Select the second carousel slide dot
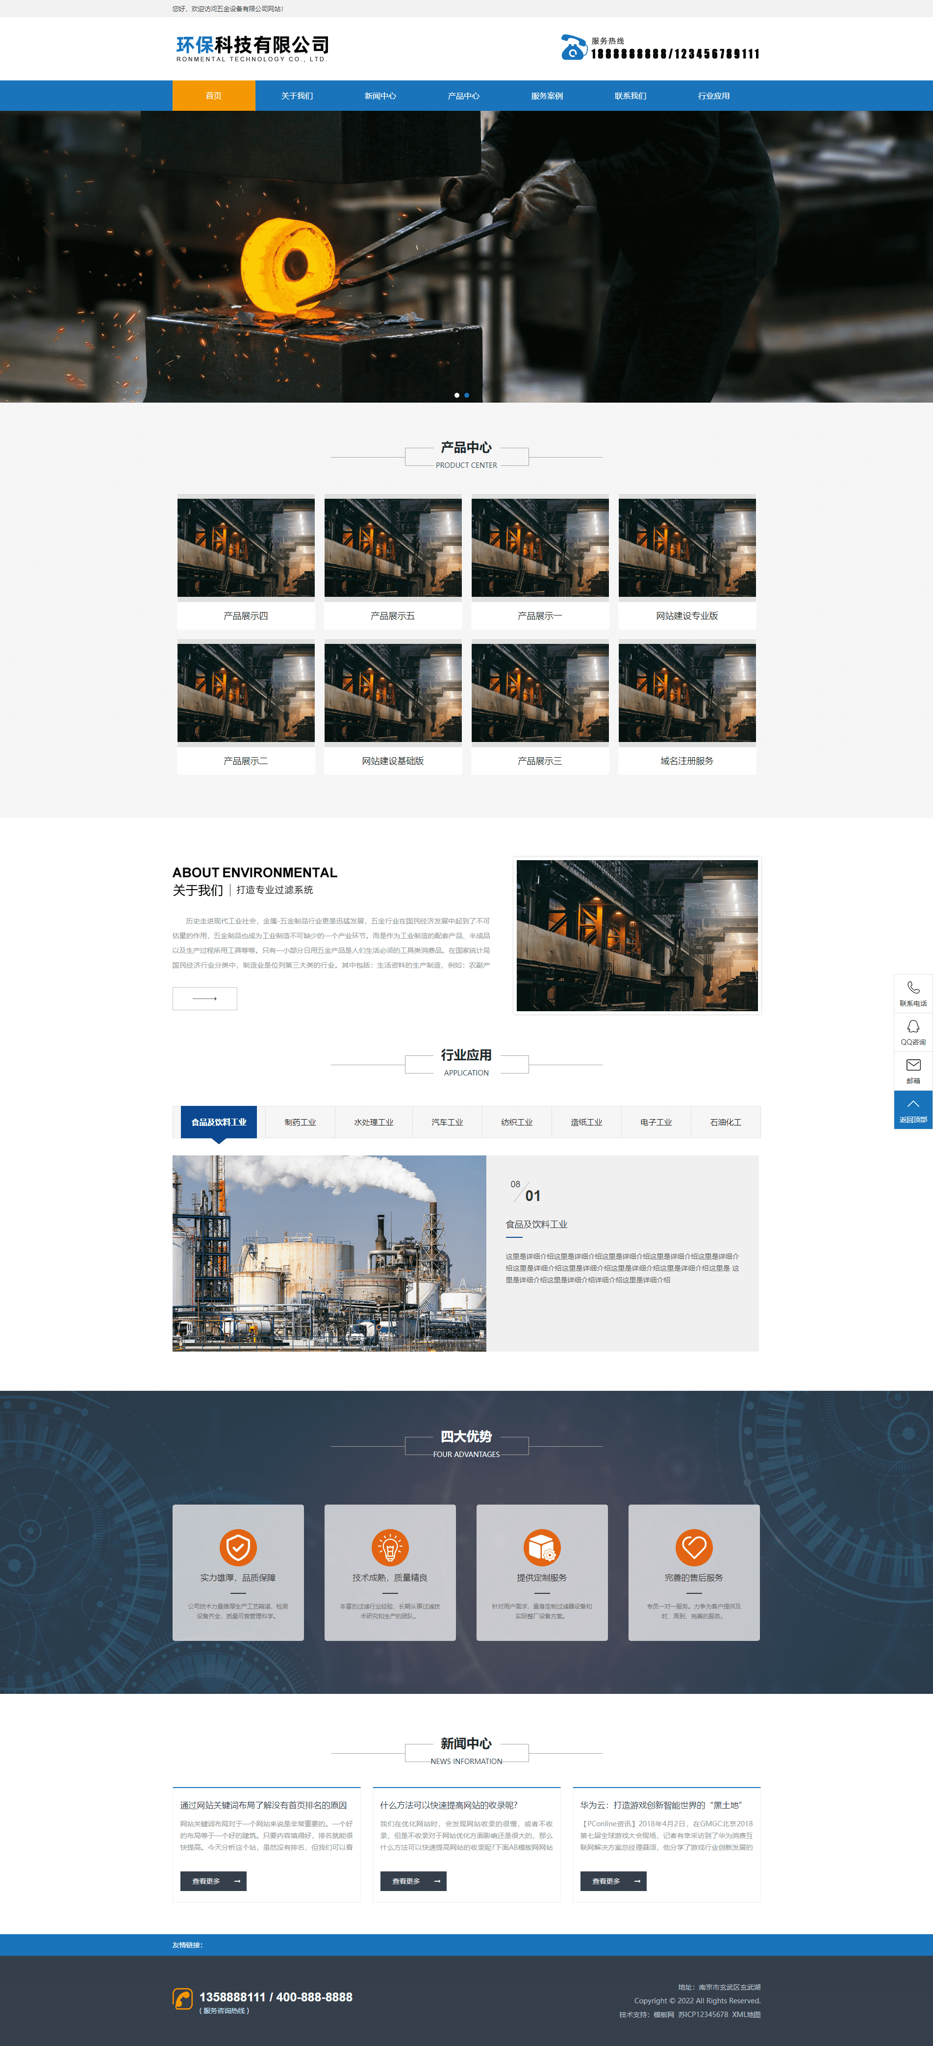Viewport: 933px width, 2046px height. coord(467,395)
